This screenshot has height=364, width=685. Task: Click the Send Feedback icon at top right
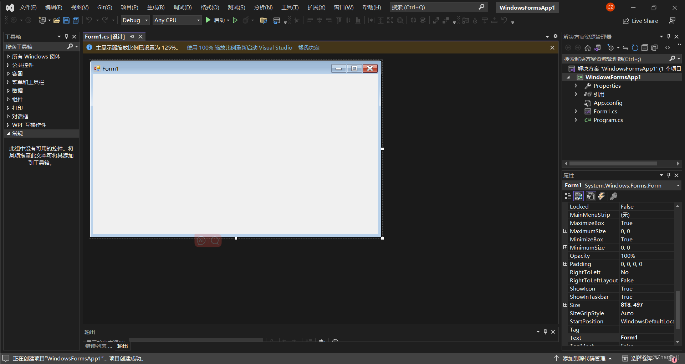[x=672, y=21]
